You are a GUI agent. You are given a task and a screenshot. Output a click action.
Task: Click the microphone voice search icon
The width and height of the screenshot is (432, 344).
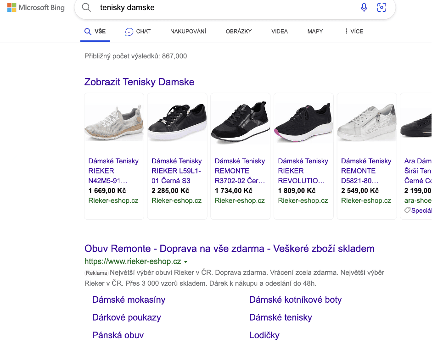(364, 7)
